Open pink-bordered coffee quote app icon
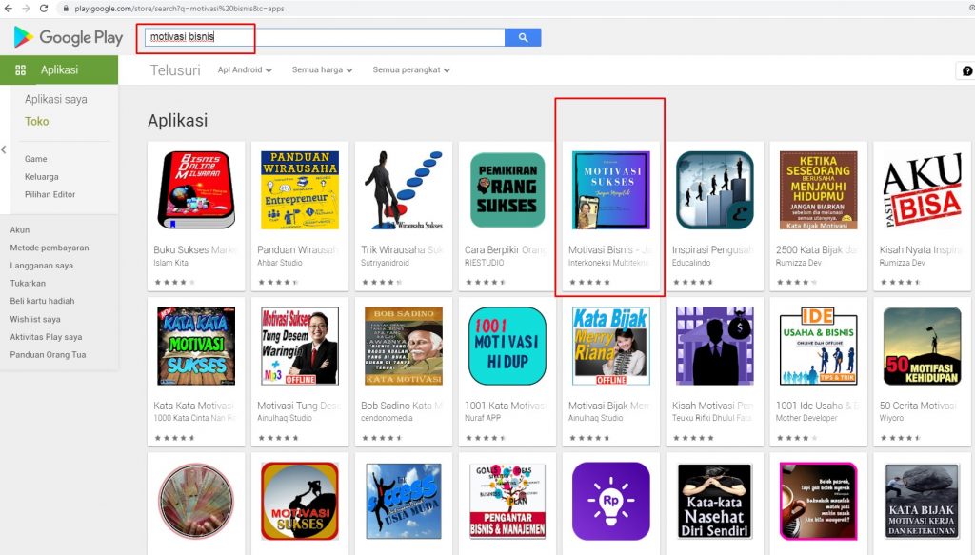This screenshot has height=555, width=975. click(818, 501)
